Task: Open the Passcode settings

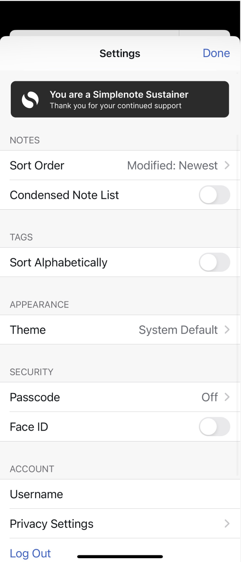Action: click(x=120, y=397)
